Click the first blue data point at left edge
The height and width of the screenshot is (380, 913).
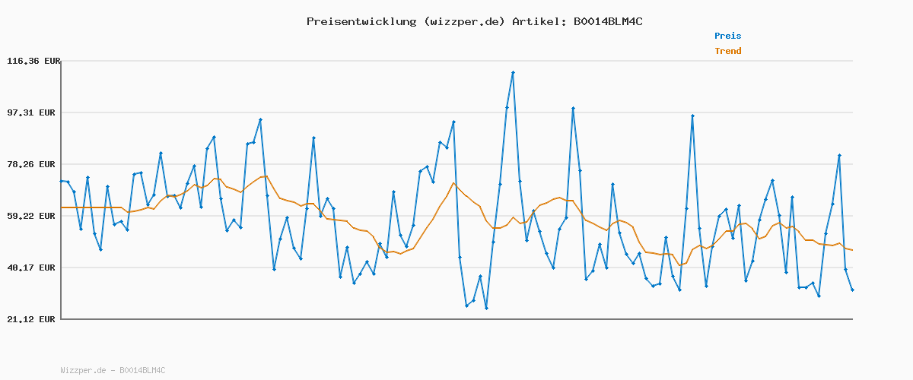coord(62,181)
